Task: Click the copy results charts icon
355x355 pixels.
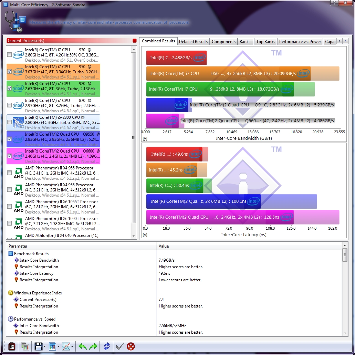Action: [25, 346]
